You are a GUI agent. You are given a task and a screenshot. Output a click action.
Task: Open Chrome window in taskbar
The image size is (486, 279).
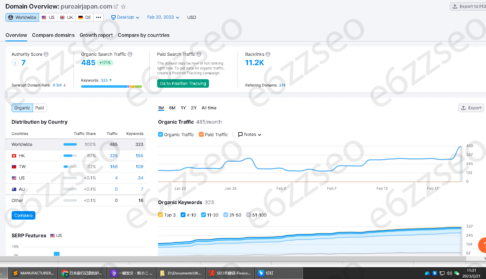(82, 273)
